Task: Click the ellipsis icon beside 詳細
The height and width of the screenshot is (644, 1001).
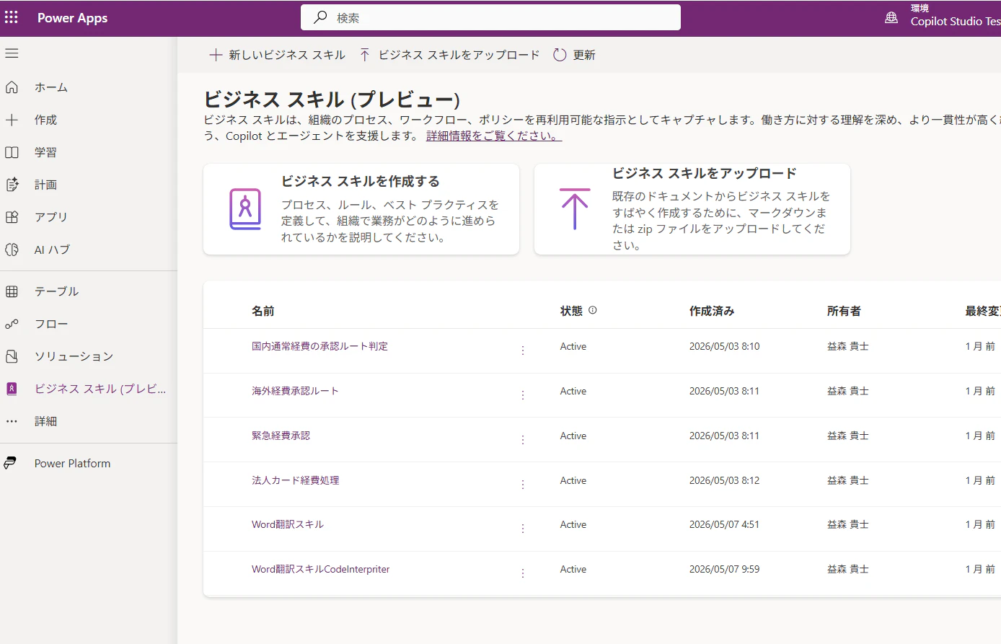Action: [x=12, y=421]
